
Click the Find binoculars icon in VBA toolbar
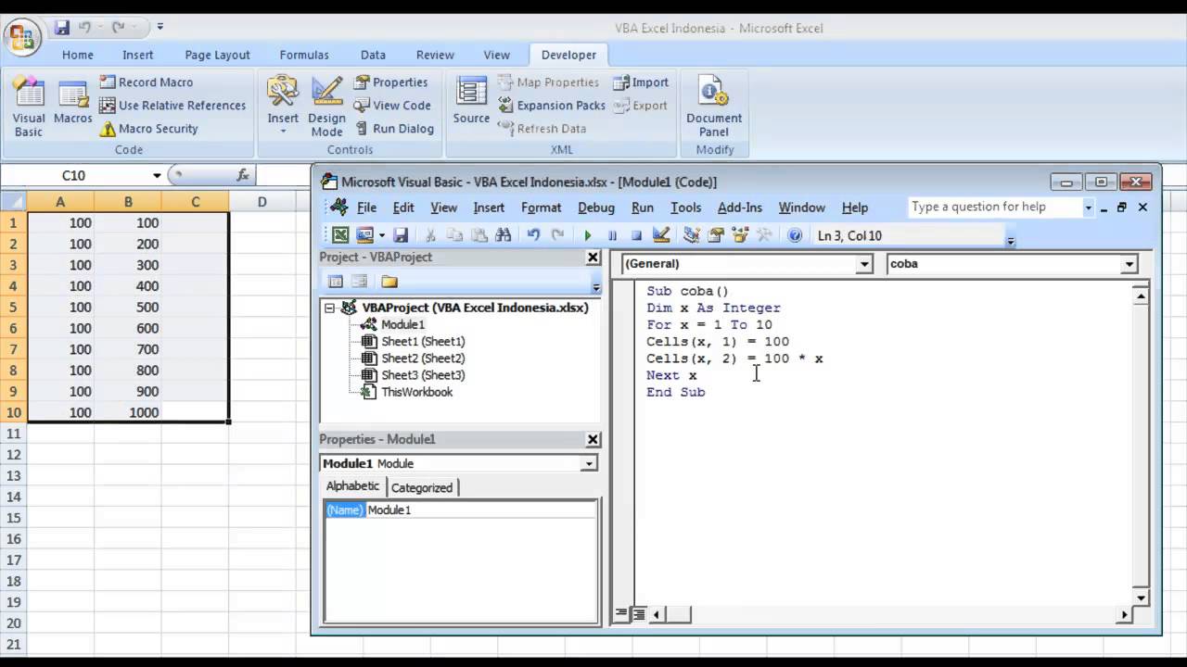coord(504,235)
